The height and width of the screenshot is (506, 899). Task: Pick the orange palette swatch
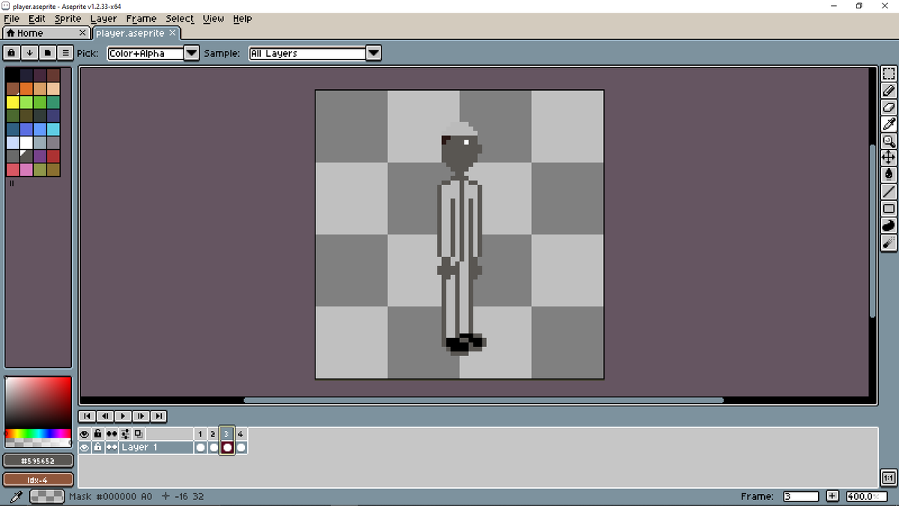(26, 88)
